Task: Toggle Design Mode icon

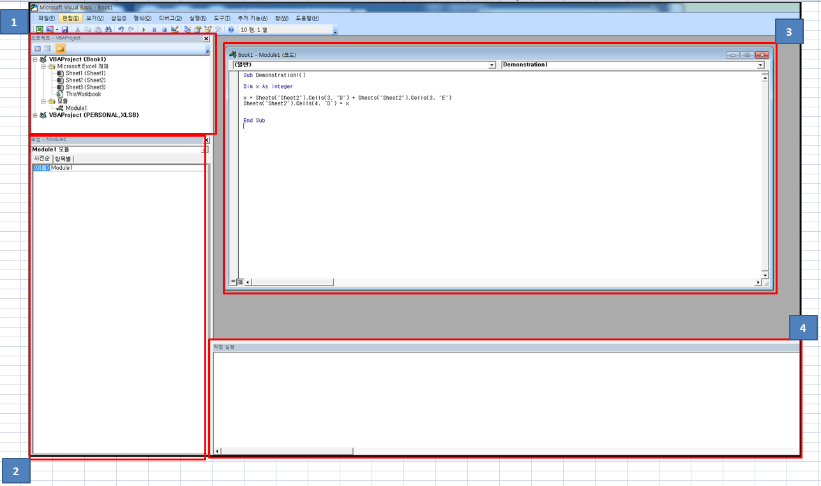Action: (x=174, y=29)
